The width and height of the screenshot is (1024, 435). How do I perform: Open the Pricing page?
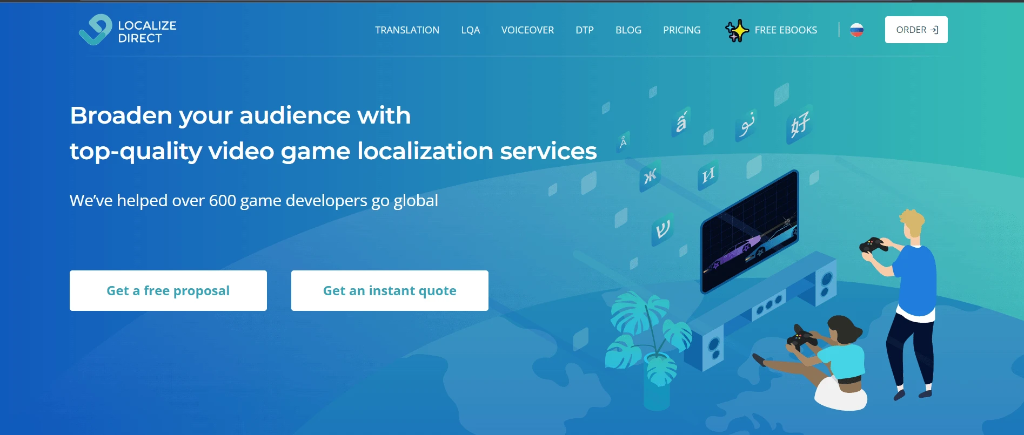[681, 30]
